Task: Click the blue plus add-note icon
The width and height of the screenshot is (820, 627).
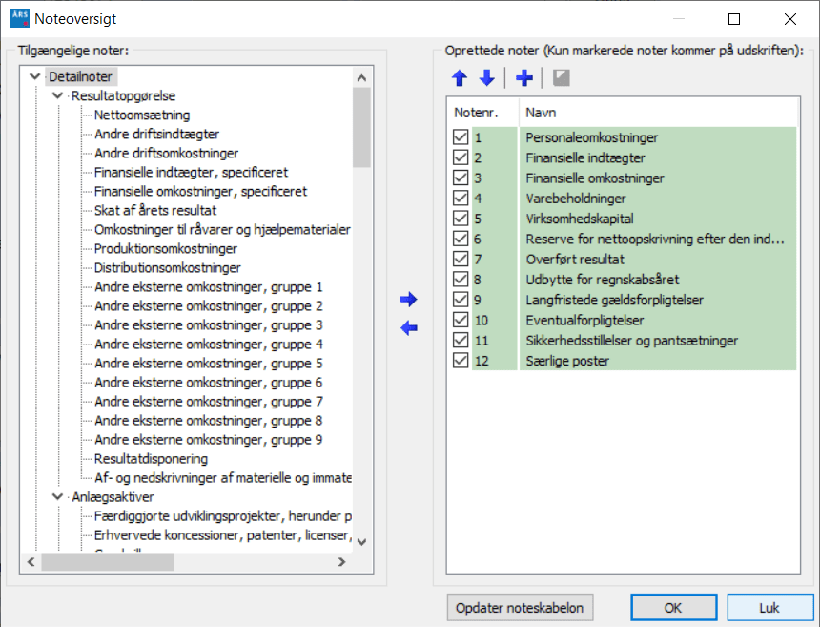Action: [x=523, y=78]
